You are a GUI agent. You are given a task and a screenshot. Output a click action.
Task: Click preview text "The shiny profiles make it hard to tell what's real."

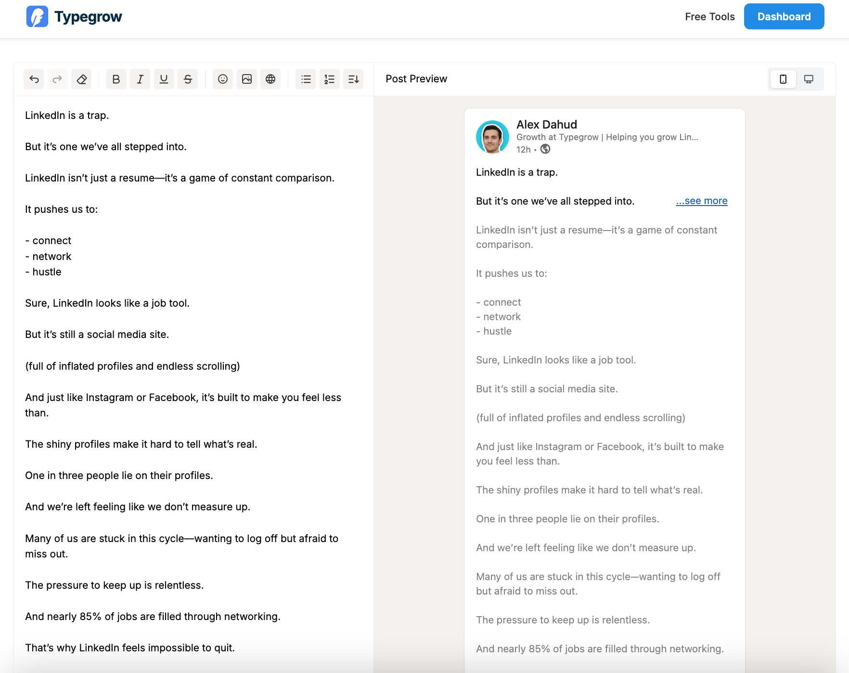point(590,490)
